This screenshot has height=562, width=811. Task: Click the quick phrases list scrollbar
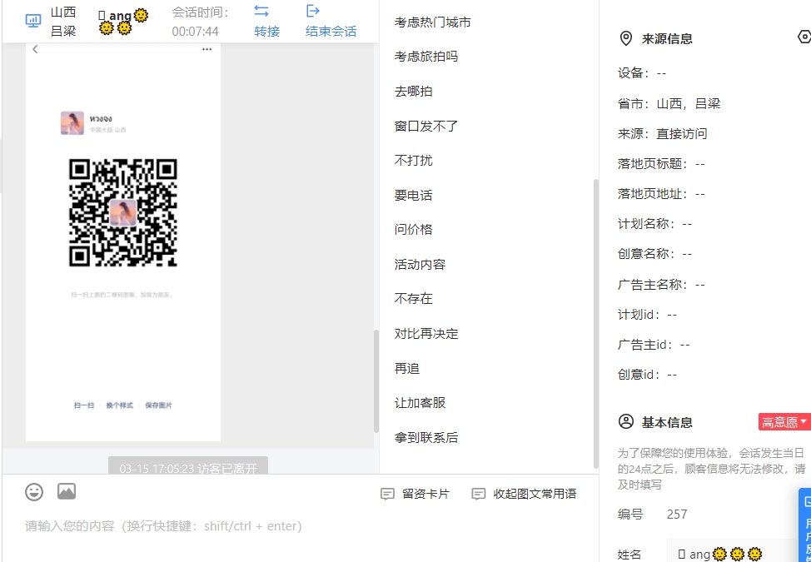coord(596,323)
